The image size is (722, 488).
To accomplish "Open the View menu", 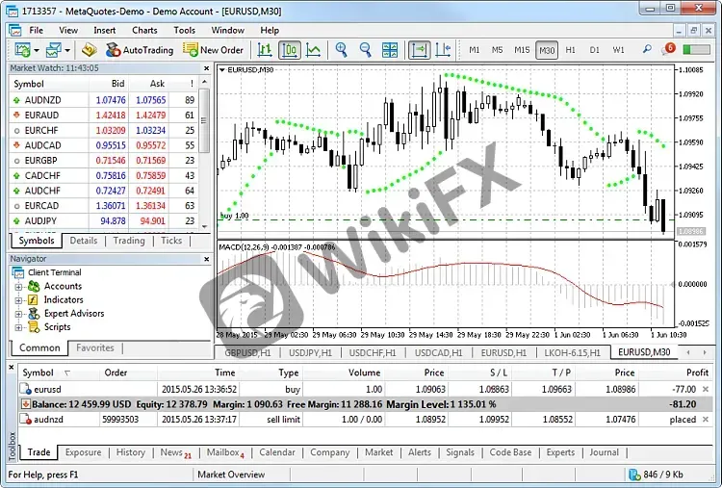I will 68,31.
